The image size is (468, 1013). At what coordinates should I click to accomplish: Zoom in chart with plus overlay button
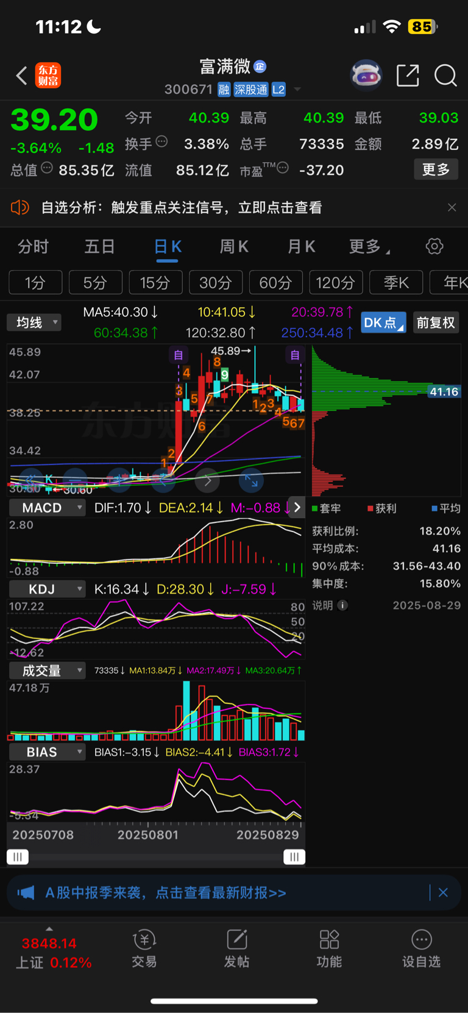[x=119, y=480]
